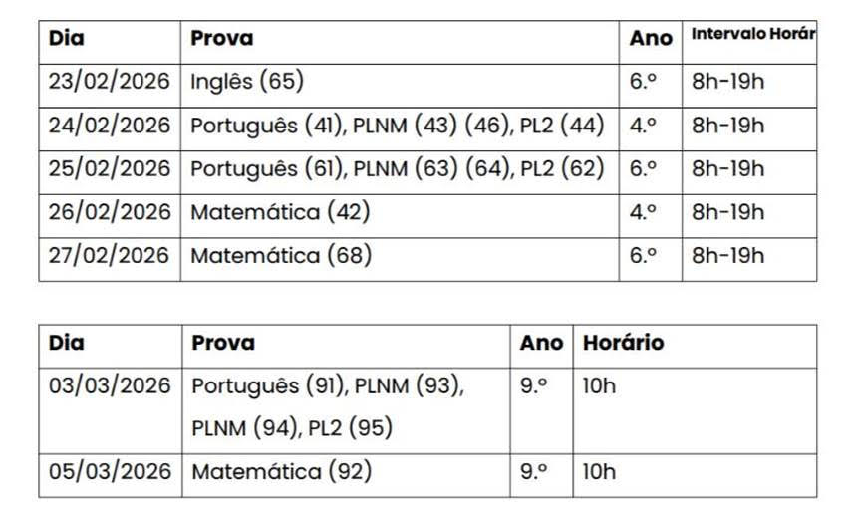This screenshot has width=848, height=511.
Task: Click the date 03/03/2026
Action: (110, 385)
